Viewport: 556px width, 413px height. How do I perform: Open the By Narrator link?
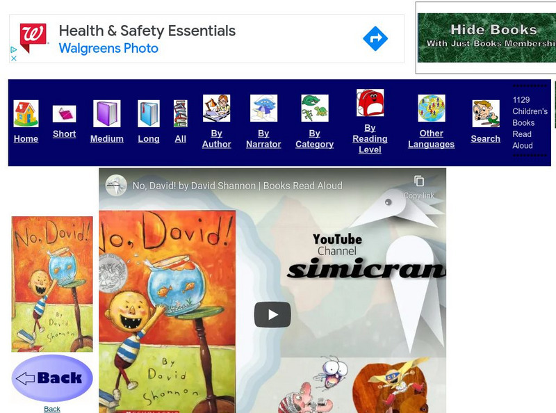pos(263,139)
